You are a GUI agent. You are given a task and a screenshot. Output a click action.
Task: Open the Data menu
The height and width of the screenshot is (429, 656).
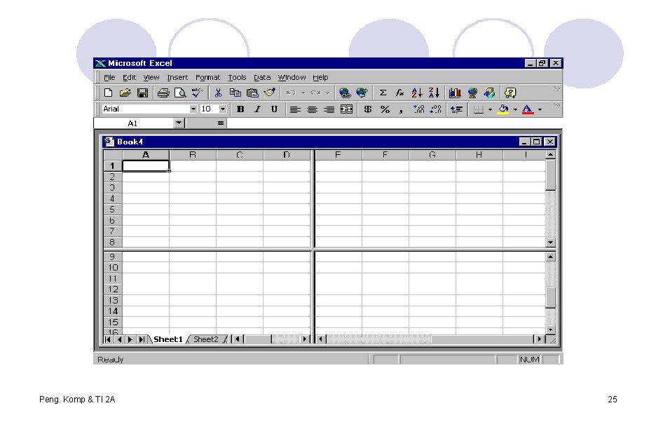click(x=262, y=77)
